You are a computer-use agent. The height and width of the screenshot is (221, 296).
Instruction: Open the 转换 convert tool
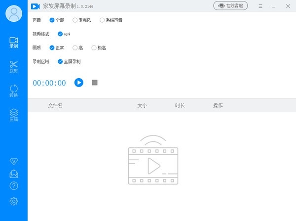pyautogui.click(x=14, y=91)
